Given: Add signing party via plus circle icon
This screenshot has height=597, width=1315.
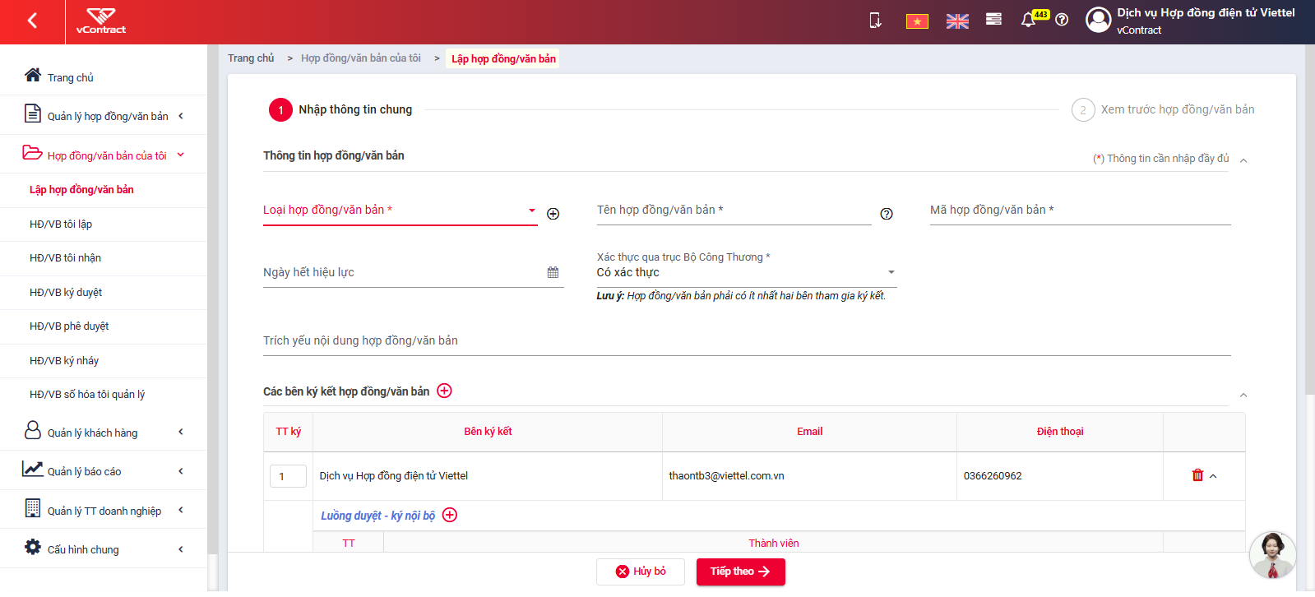Looking at the screenshot, I should click(444, 391).
